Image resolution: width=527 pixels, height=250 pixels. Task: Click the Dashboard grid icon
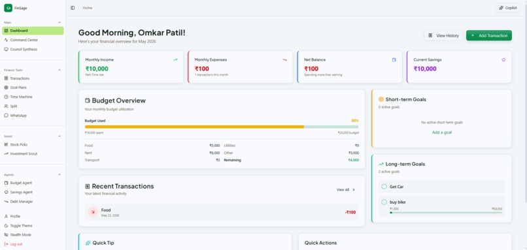[6, 31]
